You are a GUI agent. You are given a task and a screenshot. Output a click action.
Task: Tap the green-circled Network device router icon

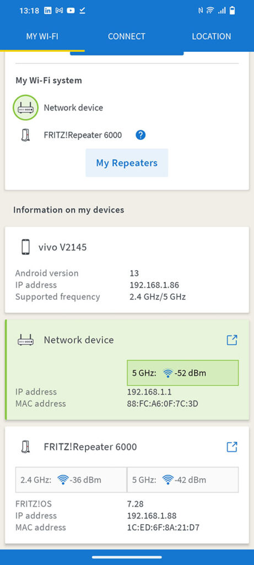click(25, 108)
